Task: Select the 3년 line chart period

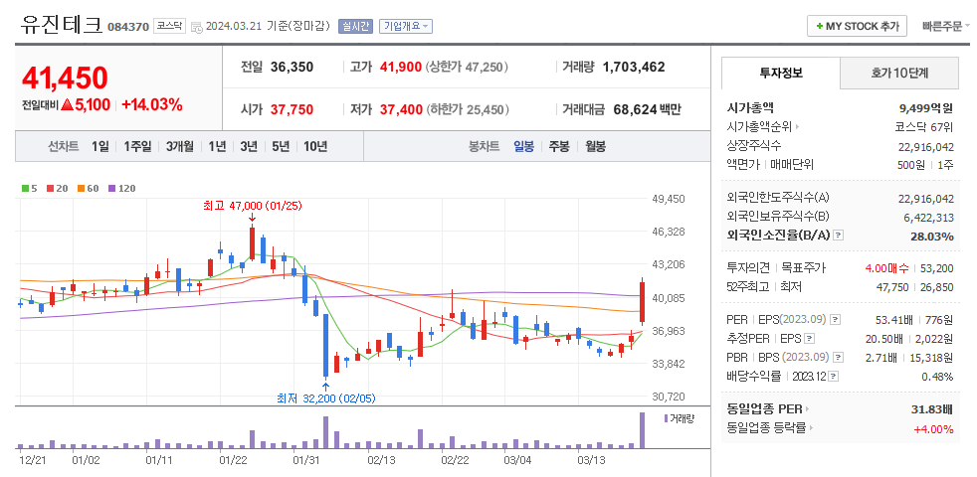Action: pyautogui.click(x=249, y=147)
